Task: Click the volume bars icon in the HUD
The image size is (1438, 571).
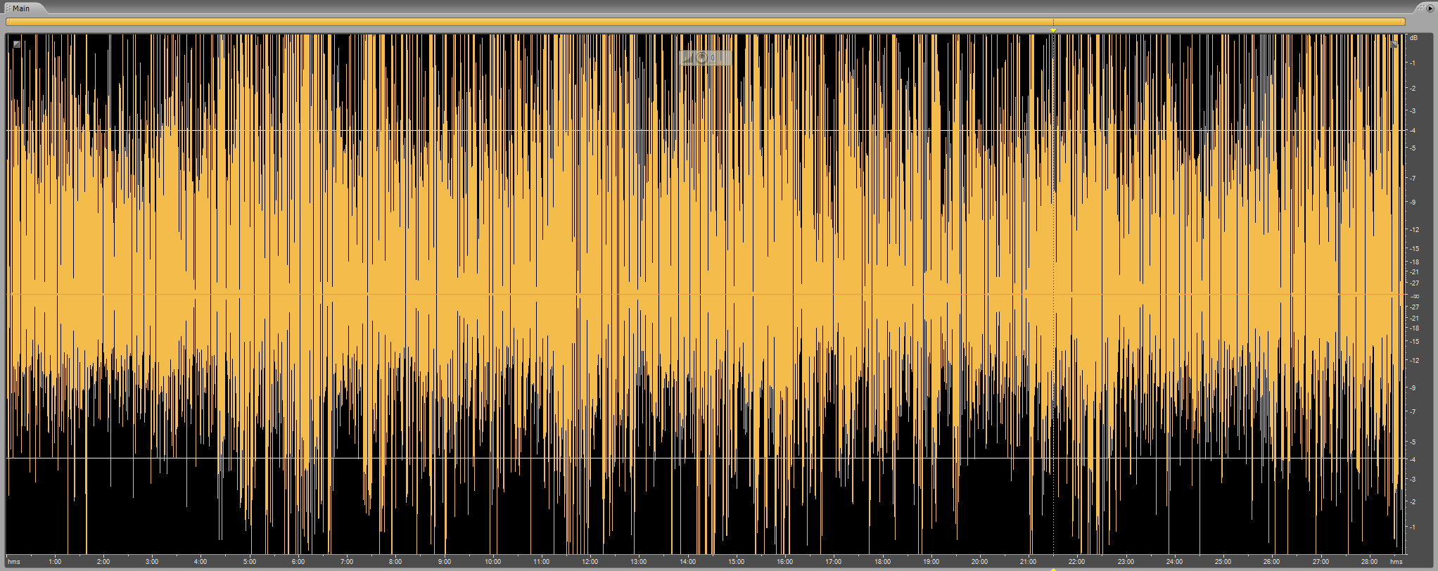Action: 688,58
